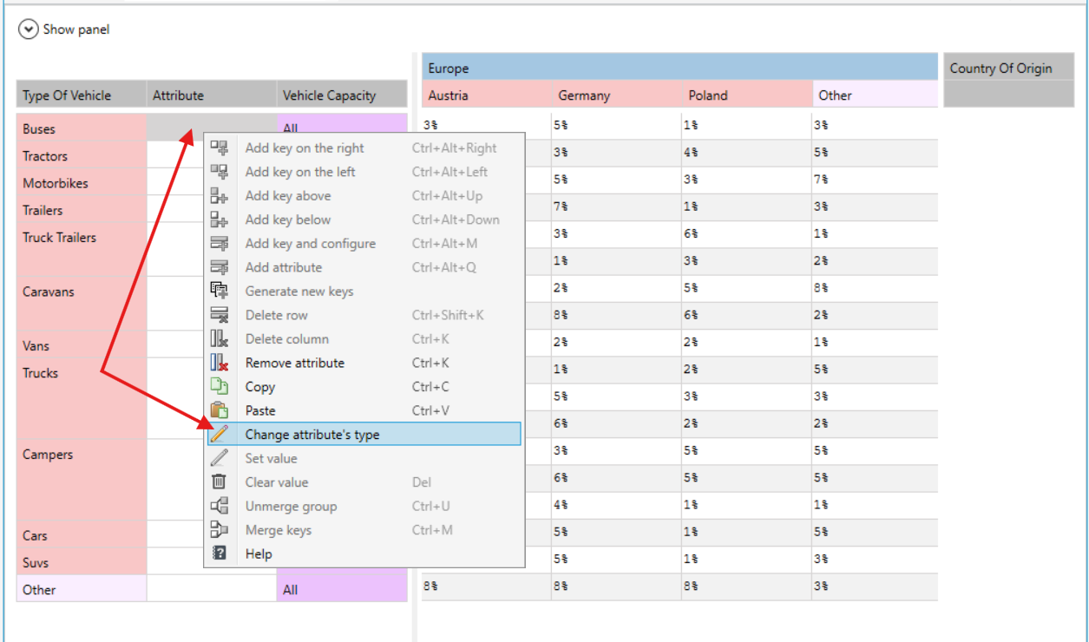This screenshot has height=642, width=1089.
Task: Click the Caravans row key
Action: 82,305
